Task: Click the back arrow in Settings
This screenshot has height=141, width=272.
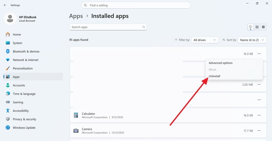Action: click(5, 5)
